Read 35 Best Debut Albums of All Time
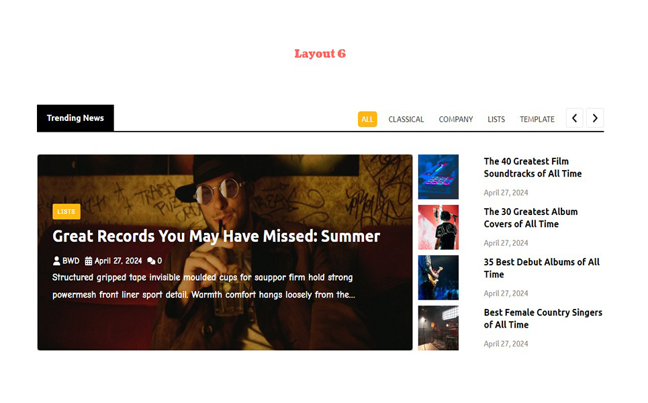 [x=542, y=268]
